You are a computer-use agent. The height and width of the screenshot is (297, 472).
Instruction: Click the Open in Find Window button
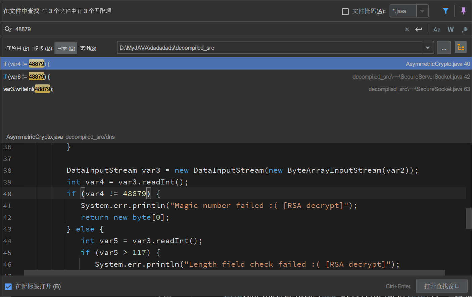[442, 286]
